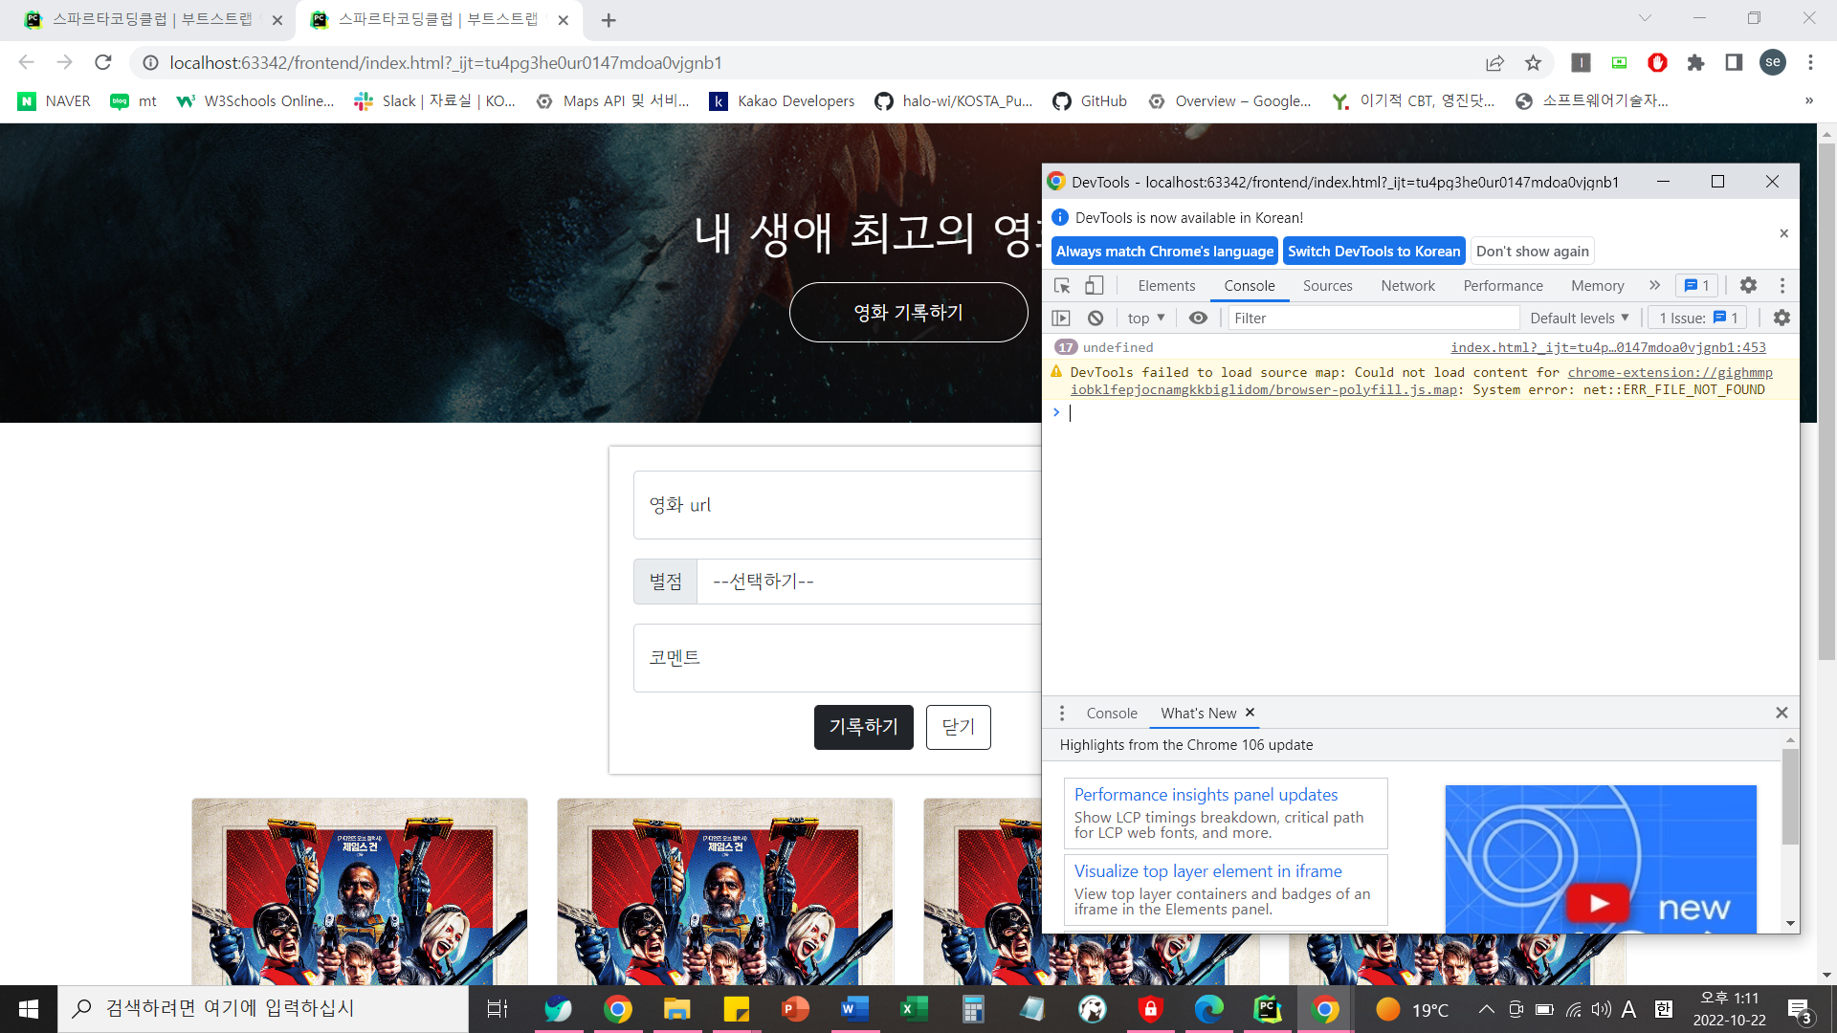Open Windows Start menu
The height and width of the screenshot is (1033, 1837).
pyautogui.click(x=29, y=1009)
